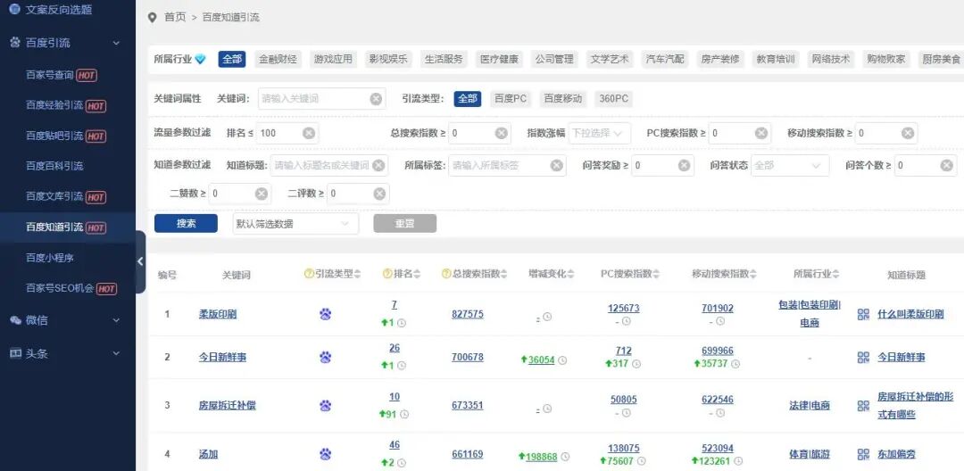Clear the 二评数 filter value

click(x=379, y=194)
